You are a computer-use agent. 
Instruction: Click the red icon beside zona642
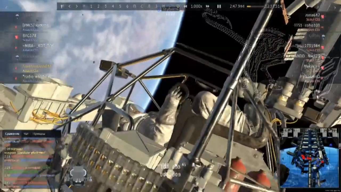(x=323, y=17)
